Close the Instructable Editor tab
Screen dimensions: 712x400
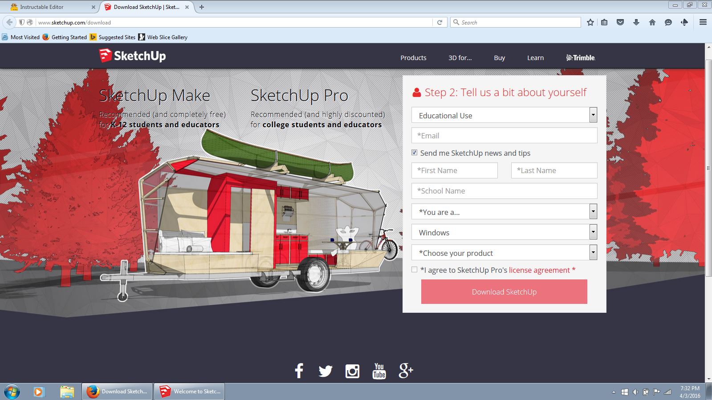point(94,7)
